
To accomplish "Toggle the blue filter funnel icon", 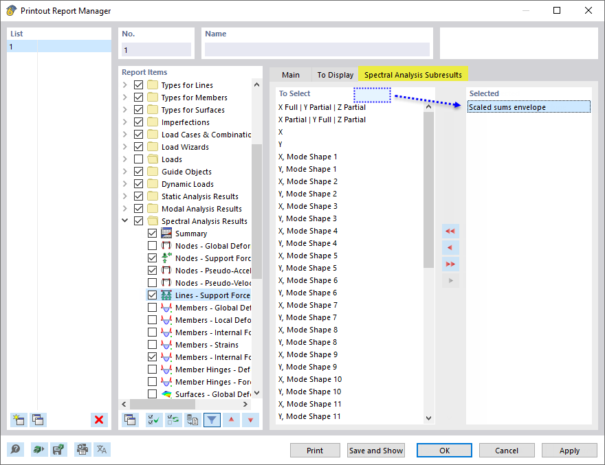I will (x=212, y=420).
